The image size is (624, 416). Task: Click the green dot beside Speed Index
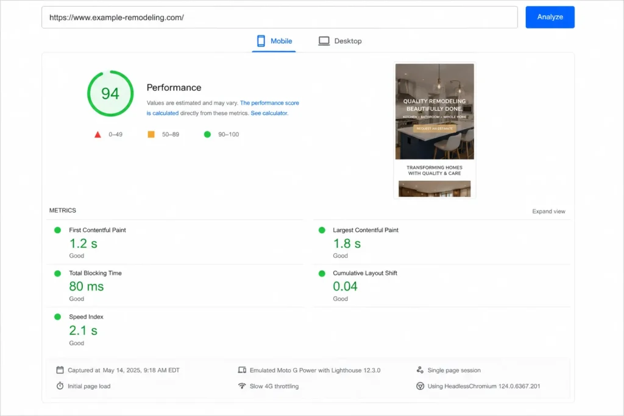58,317
